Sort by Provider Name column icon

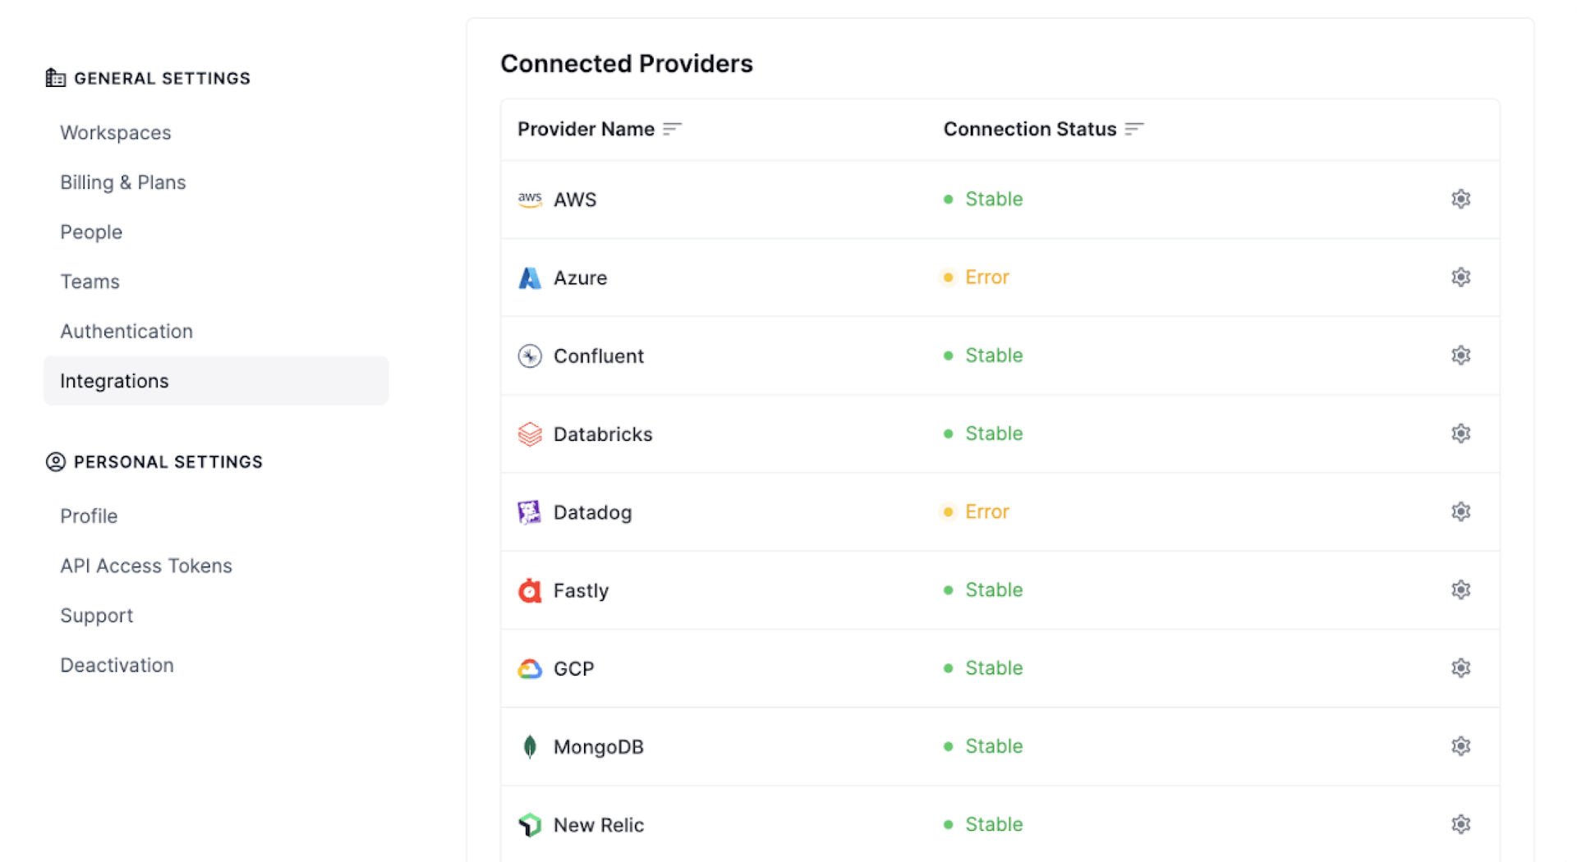pyautogui.click(x=672, y=130)
